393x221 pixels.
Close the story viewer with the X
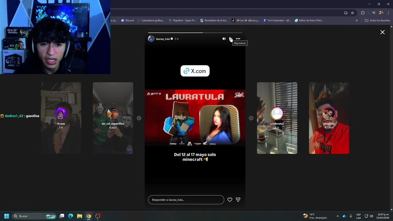coord(383,32)
